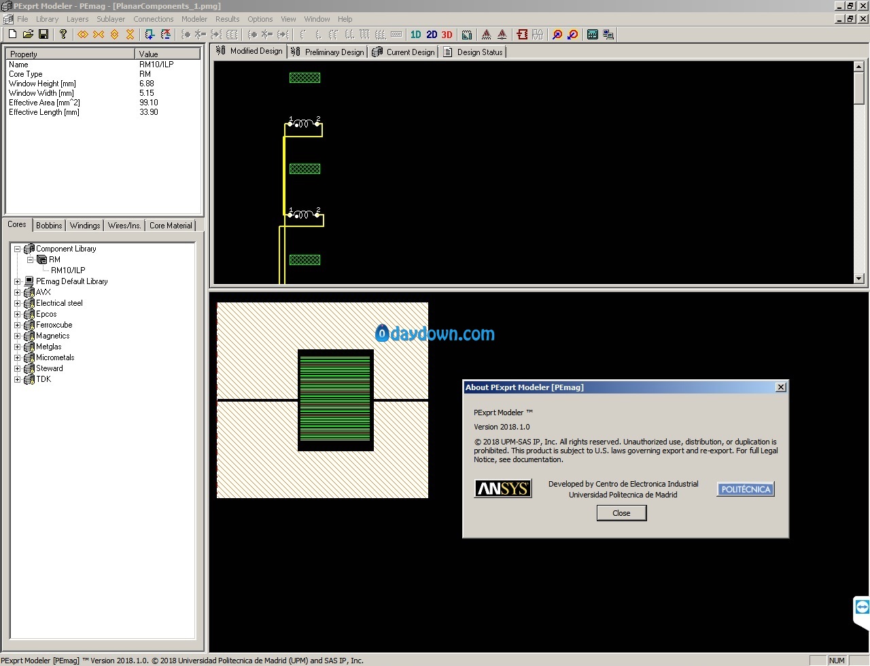Image resolution: width=870 pixels, height=666 pixels.
Task: Click Close button in About dialog
Action: click(621, 513)
